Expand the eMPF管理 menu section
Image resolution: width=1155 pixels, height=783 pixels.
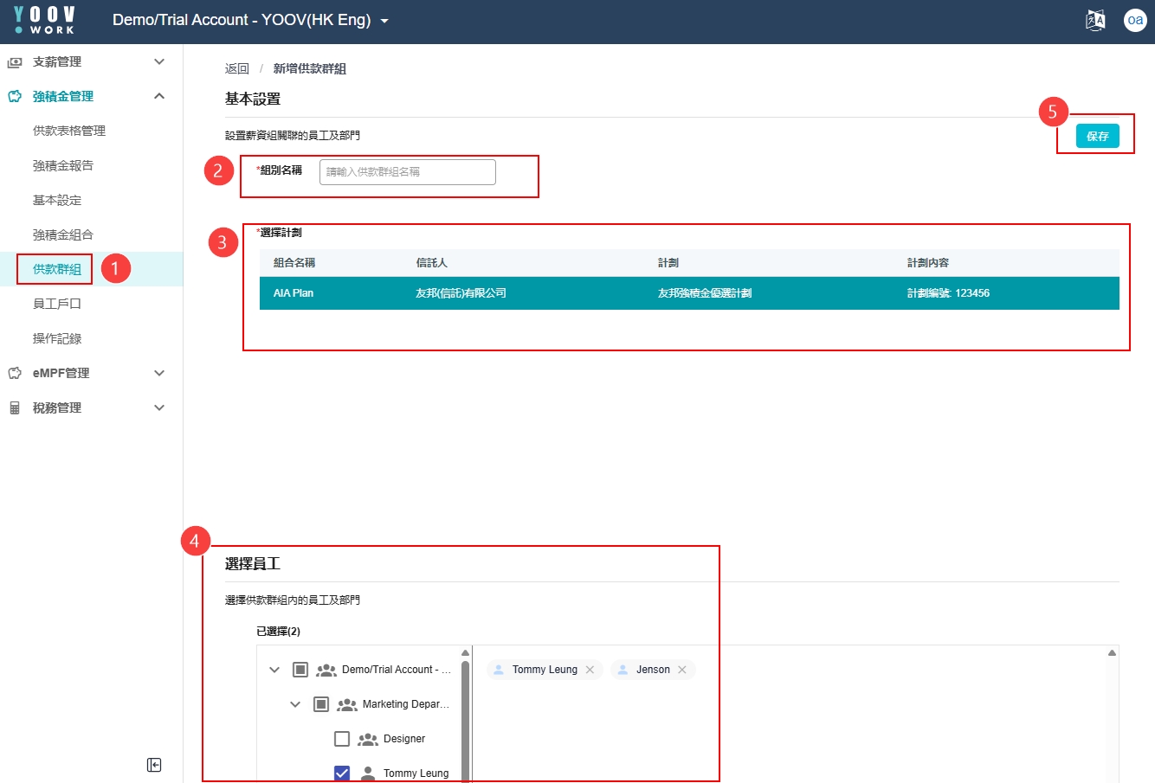tap(159, 373)
